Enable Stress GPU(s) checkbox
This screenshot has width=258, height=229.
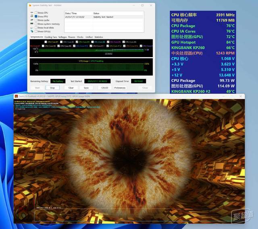(36, 31)
